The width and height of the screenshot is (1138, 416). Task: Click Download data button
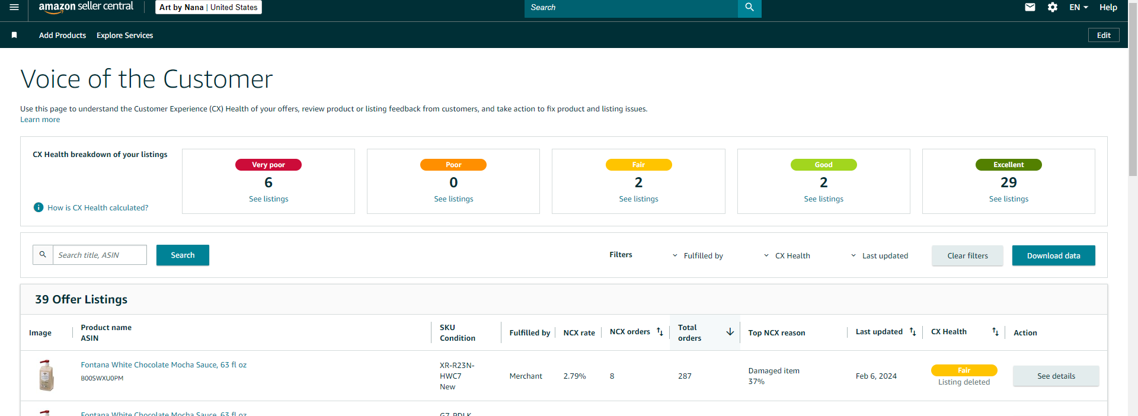click(x=1053, y=255)
